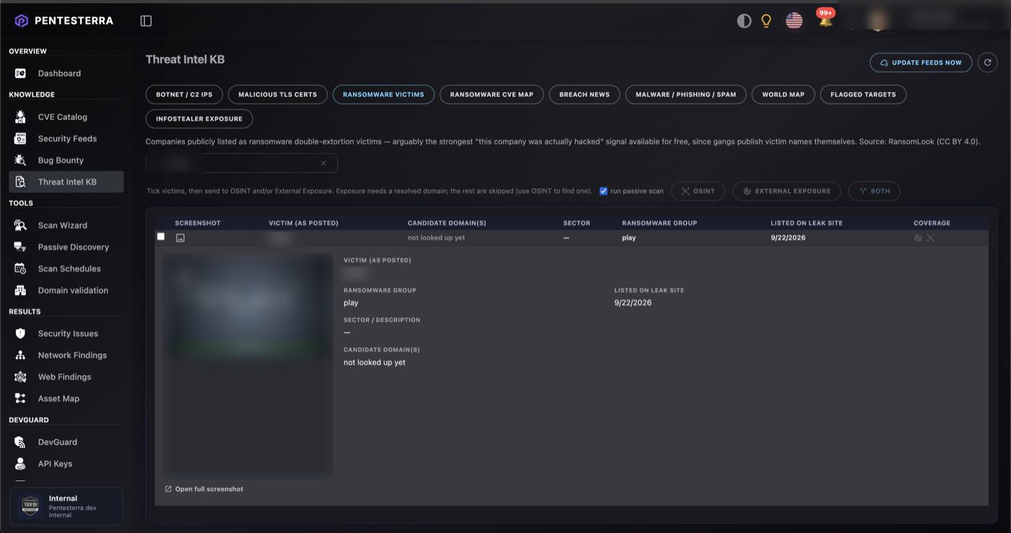The width and height of the screenshot is (1011, 533).
Task: Click the Bug Bounty icon
Action: tap(20, 160)
